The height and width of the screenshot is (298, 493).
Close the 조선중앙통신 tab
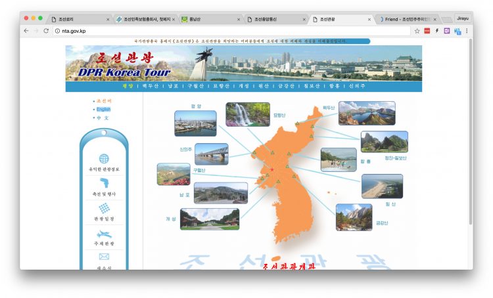(x=304, y=20)
